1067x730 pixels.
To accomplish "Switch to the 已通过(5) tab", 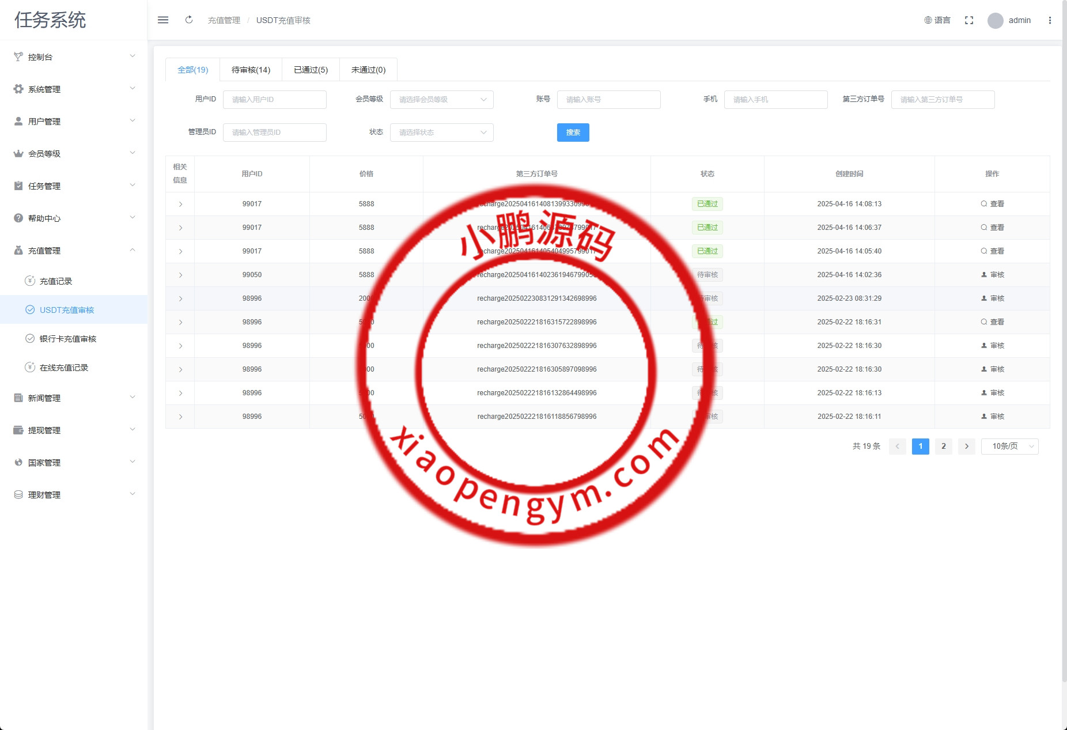I will point(311,70).
